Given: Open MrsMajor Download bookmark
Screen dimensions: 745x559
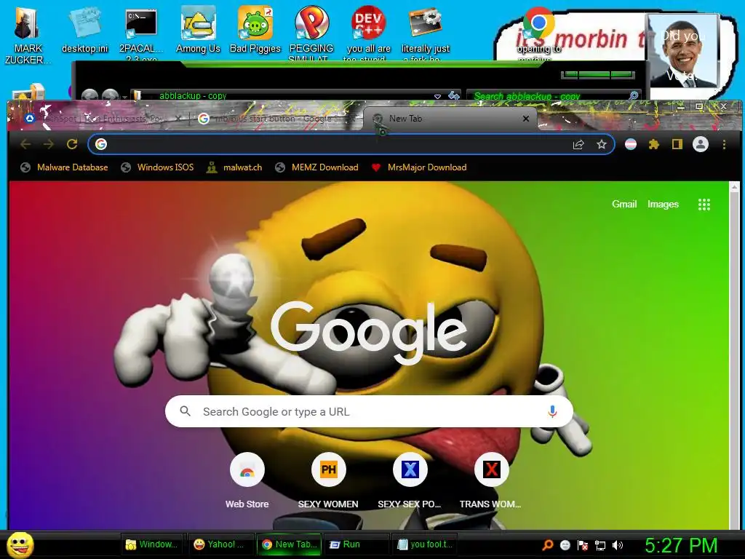Looking at the screenshot, I should (x=419, y=167).
